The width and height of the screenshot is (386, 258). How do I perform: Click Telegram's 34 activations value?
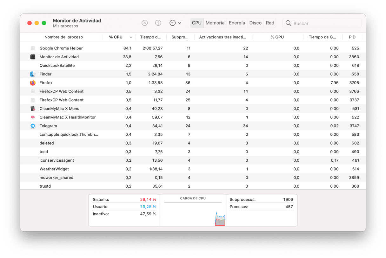245,126
